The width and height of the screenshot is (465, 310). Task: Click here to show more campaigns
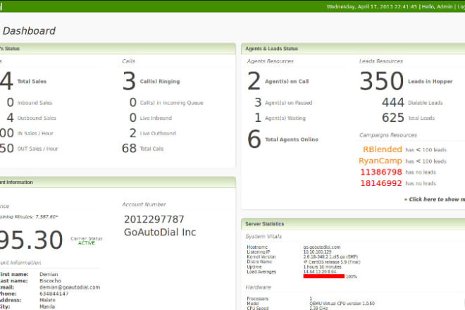pyautogui.click(x=434, y=199)
